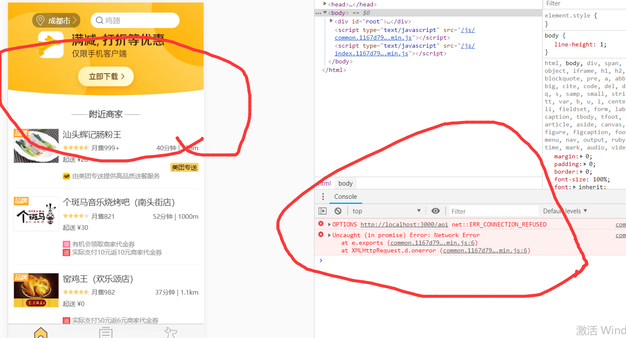Expand the padding shorthand property
Viewport: 626px width, 338px height.
[586, 164]
